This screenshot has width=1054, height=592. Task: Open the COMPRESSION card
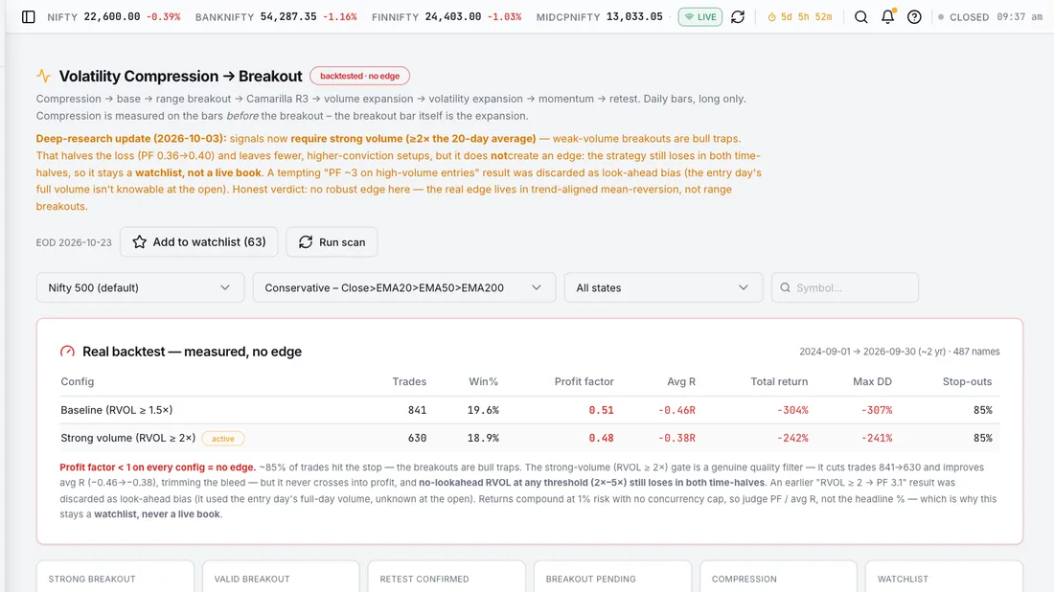(x=778, y=577)
